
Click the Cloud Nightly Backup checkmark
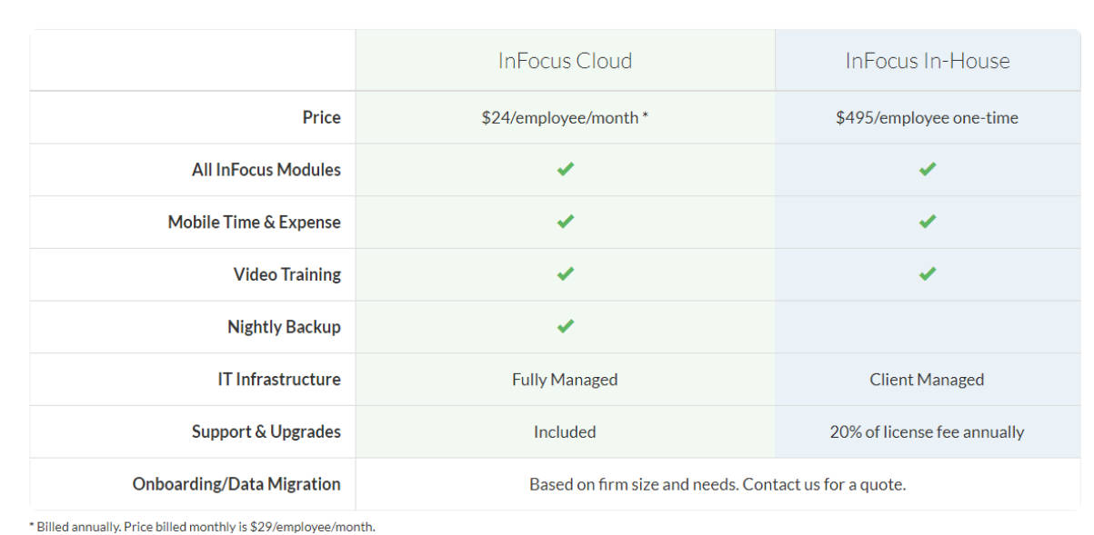(x=565, y=326)
